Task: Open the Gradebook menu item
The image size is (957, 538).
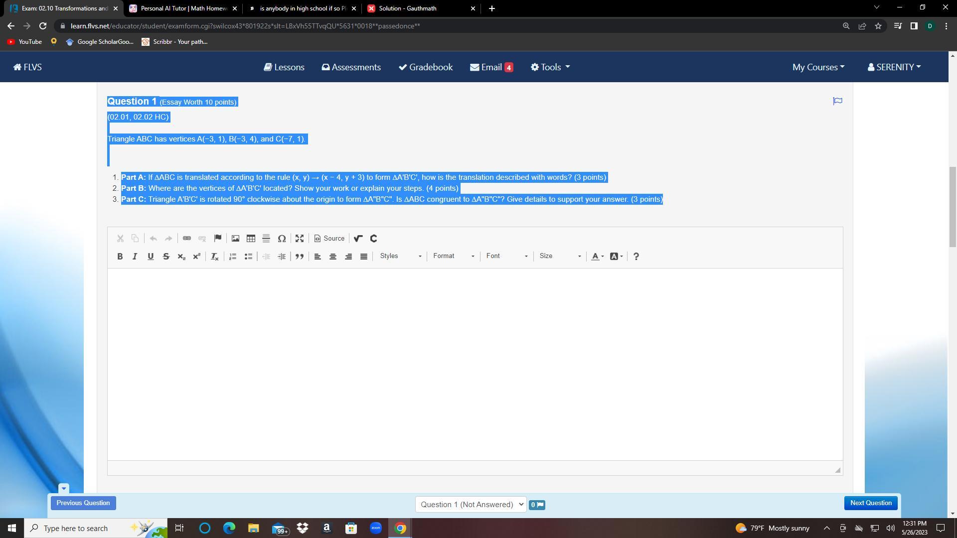Action: 426,67
